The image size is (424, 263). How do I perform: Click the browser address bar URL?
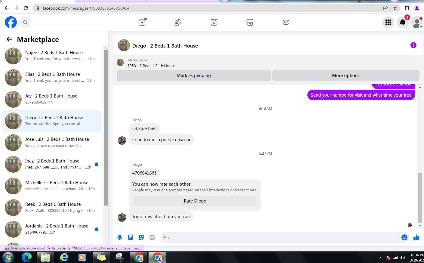[86, 8]
